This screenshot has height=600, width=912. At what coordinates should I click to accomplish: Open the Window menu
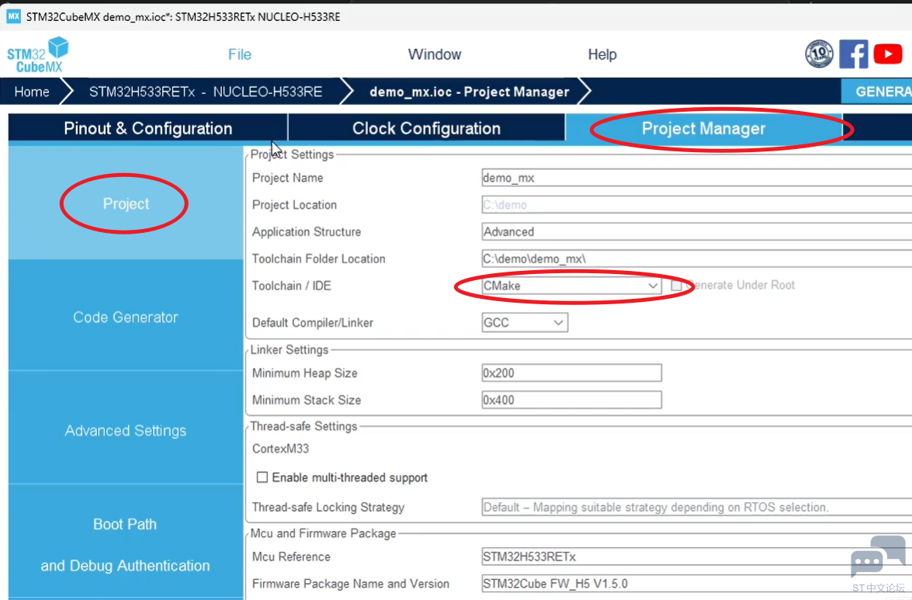click(435, 54)
